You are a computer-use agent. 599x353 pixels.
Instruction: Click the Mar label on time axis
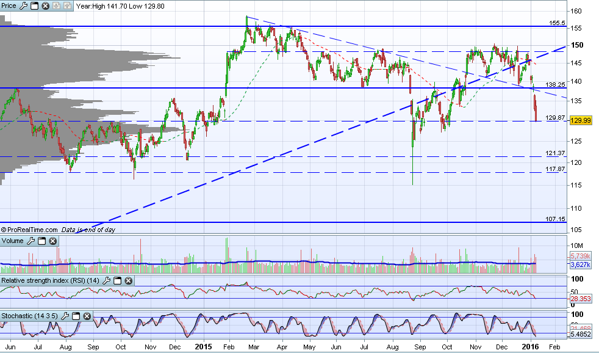[254, 347]
